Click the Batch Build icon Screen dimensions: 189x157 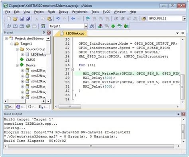click(x=28, y=26)
